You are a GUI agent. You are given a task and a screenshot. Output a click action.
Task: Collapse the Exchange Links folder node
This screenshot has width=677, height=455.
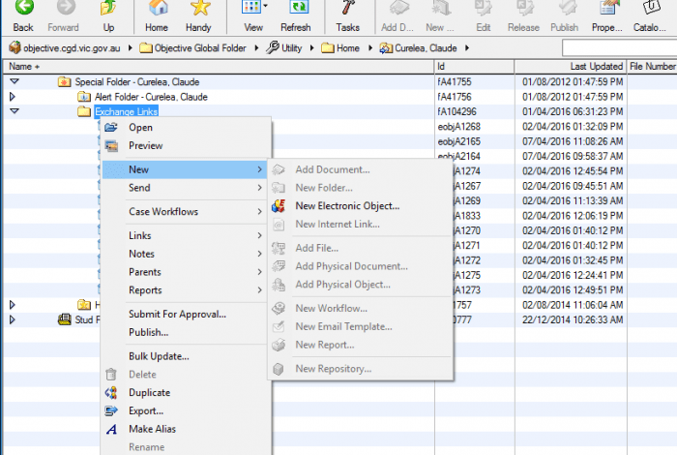(x=14, y=111)
